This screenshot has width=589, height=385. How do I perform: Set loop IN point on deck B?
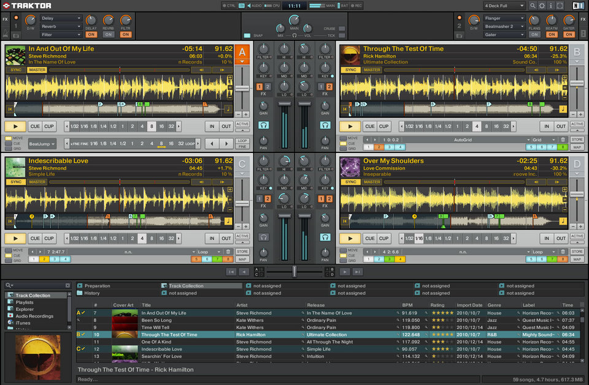547,126
